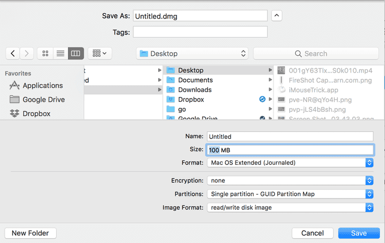Viewport: 385px width, 243px height.
Task: Click the back navigation arrow
Action: pyautogui.click(x=13, y=53)
